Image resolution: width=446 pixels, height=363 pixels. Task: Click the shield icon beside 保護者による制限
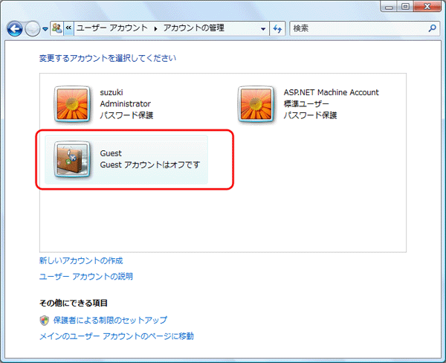[x=44, y=321]
